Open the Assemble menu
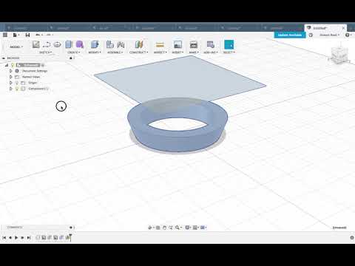 coord(115,52)
